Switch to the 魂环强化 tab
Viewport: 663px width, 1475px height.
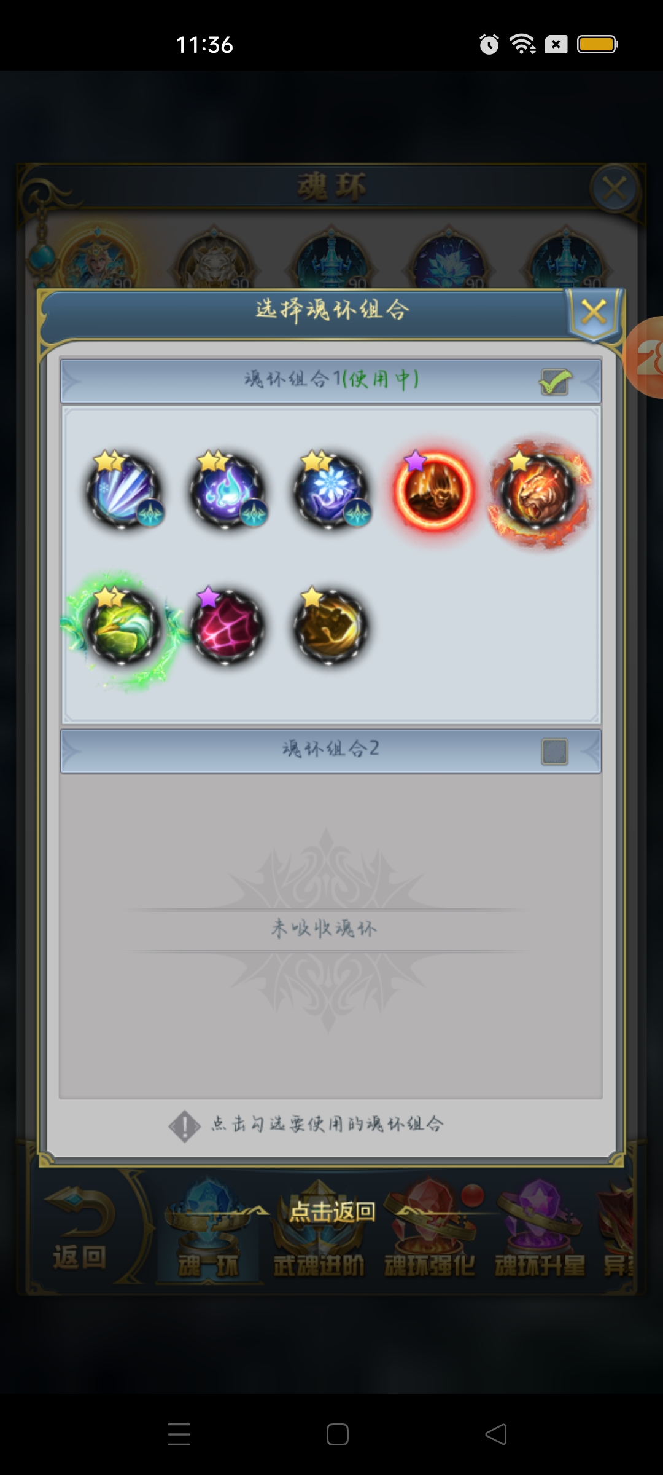[430, 1230]
